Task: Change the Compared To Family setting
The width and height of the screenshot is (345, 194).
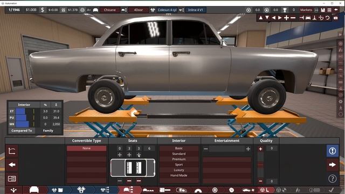Action: click(x=48, y=130)
